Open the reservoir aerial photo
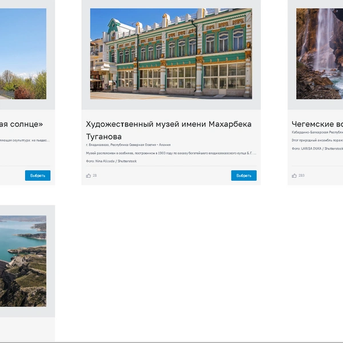Screen dimensions: 343x343 (x=23, y=261)
